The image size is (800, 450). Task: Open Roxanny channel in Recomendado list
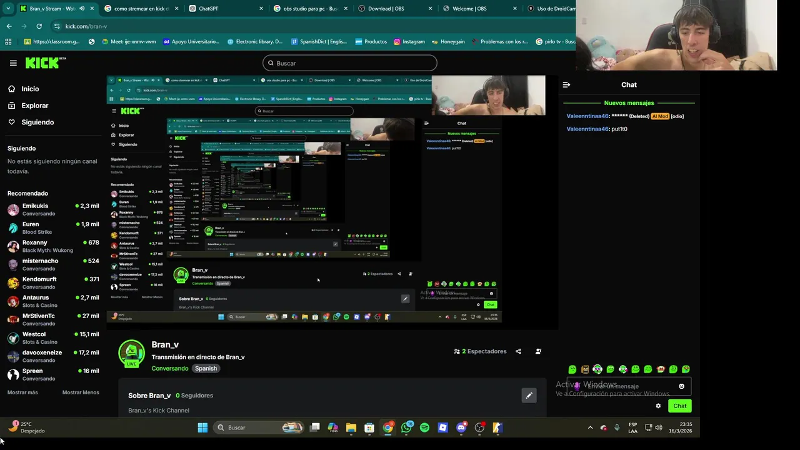[53, 246]
